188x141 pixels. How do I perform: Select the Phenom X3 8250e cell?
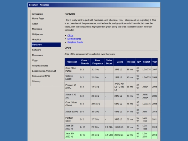point(72,87)
